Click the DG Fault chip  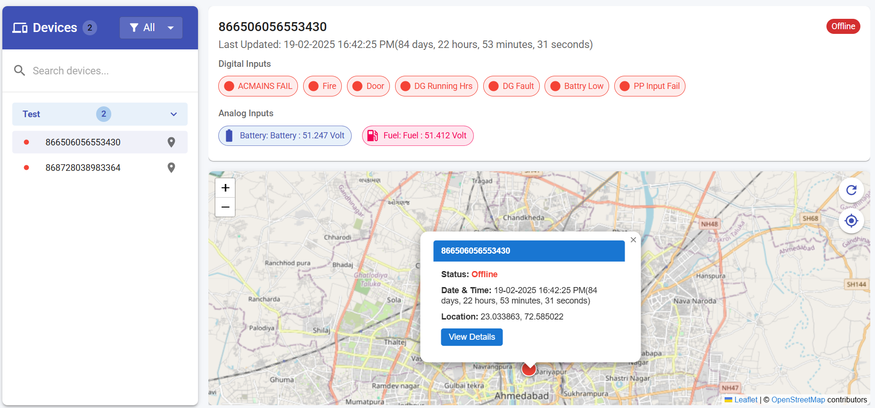click(512, 86)
